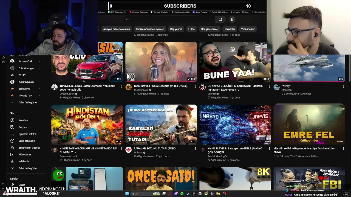Open 75 FPS subscription channel
Image resolution: width=351 pixels, height=197 pixels.
coord(22,75)
